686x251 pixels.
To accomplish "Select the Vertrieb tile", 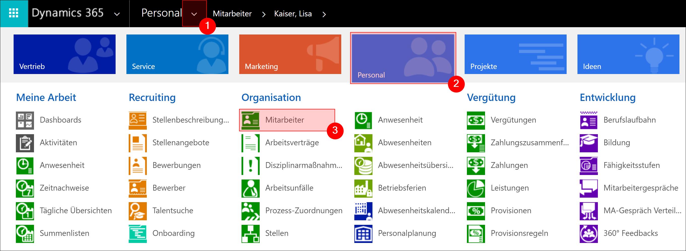I will click(x=64, y=54).
